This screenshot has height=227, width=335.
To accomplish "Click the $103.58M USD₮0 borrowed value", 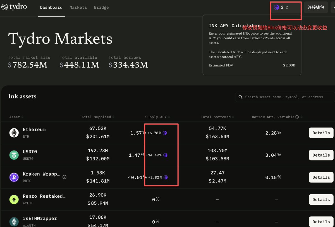I will click(x=217, y=159).
